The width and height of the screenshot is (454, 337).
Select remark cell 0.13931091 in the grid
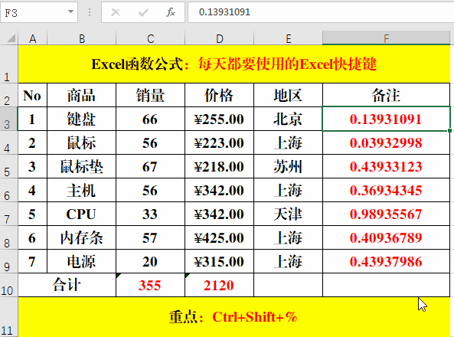click(387, 119)
